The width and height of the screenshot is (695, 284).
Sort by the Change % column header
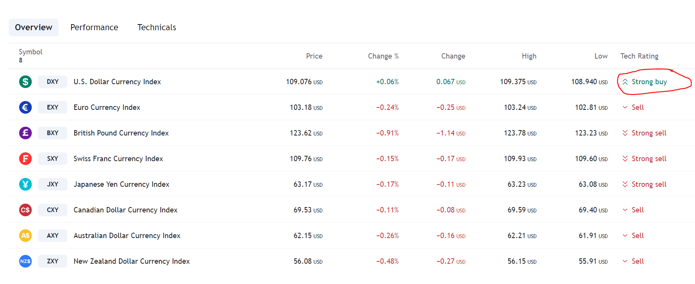[383, 56]
